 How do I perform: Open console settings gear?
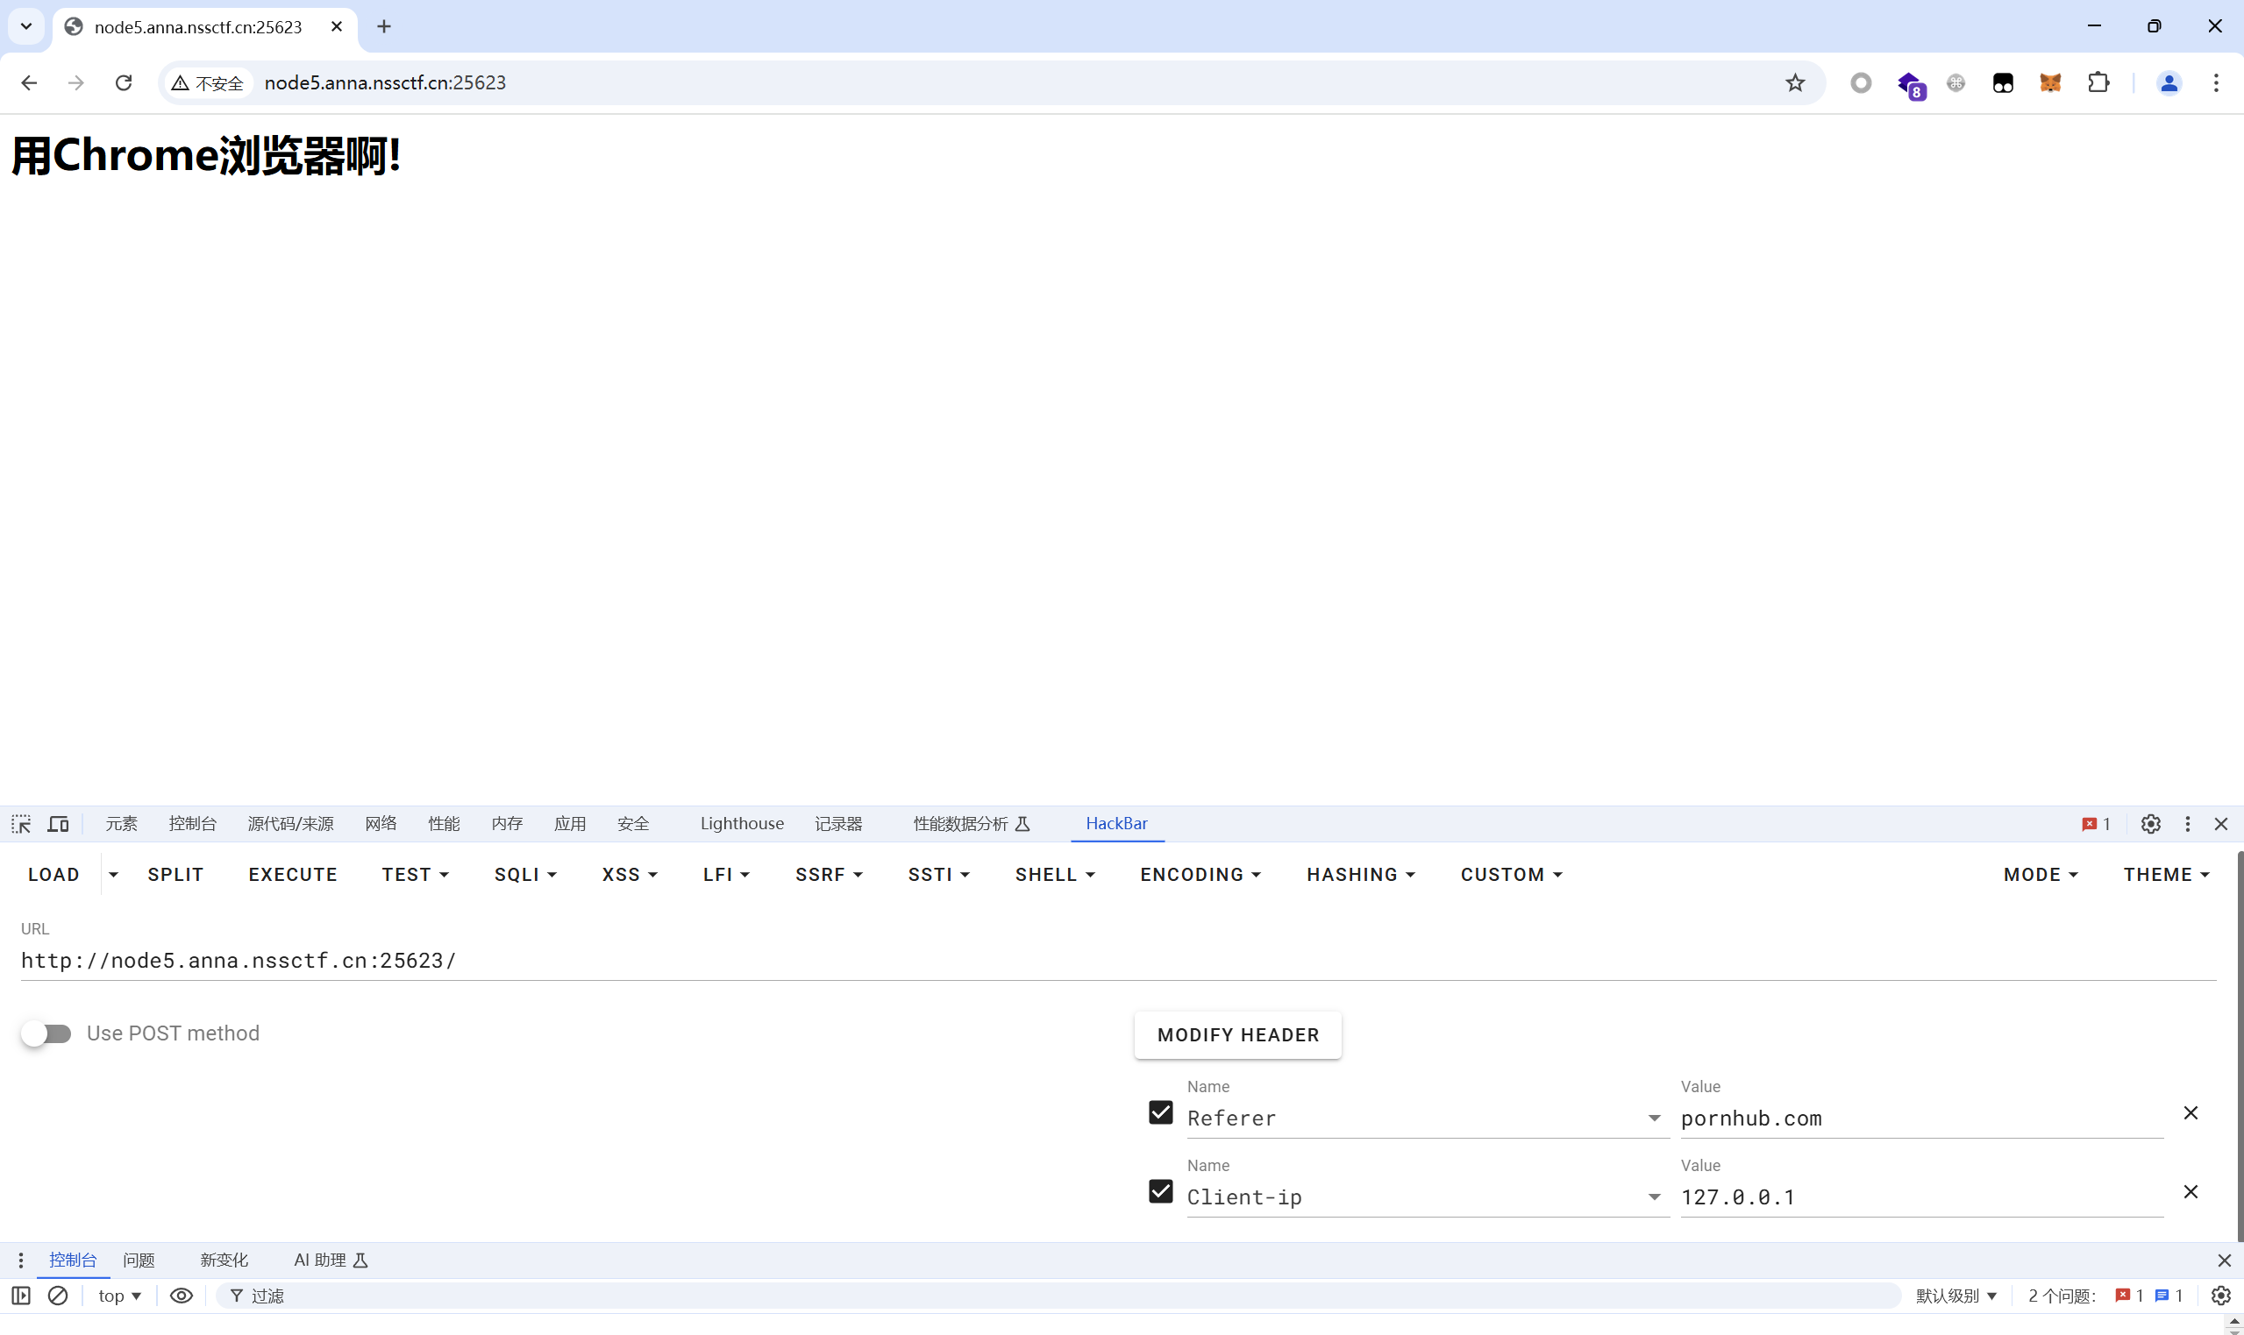(x=2220, y=1296)
